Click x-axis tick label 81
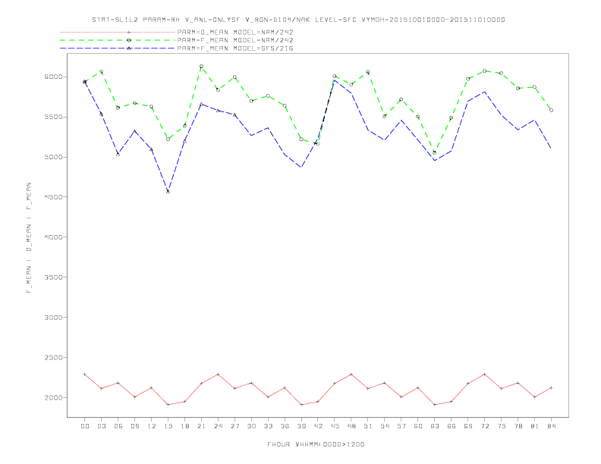Image resolution: width=601 pixels, height=464 pixels. pos(535,426)
